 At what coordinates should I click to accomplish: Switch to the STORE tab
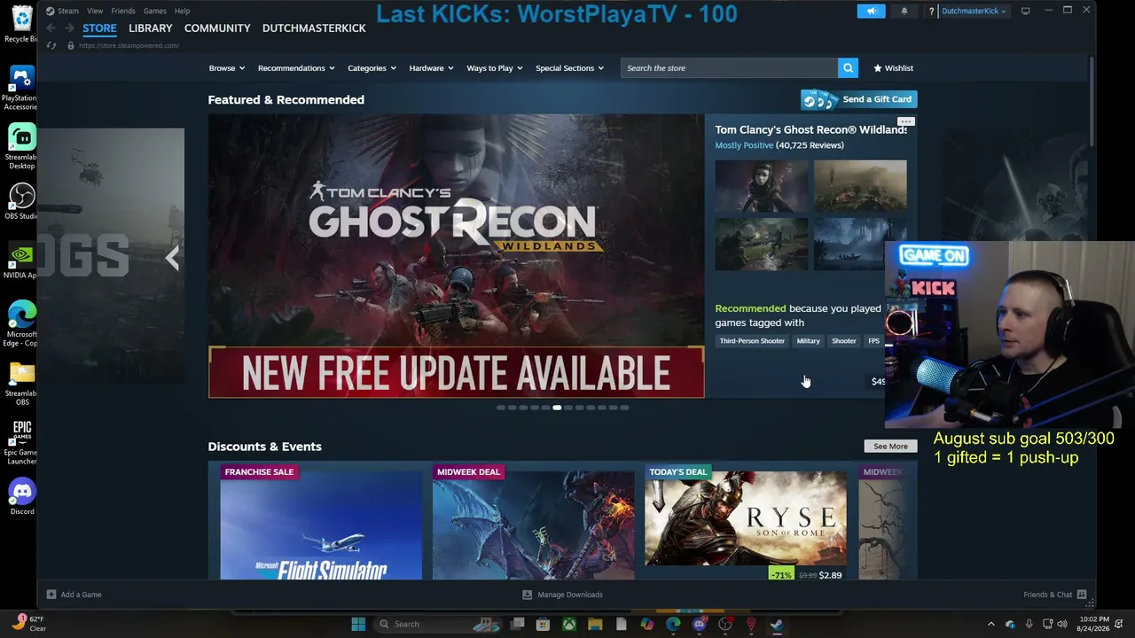point(99,28)
